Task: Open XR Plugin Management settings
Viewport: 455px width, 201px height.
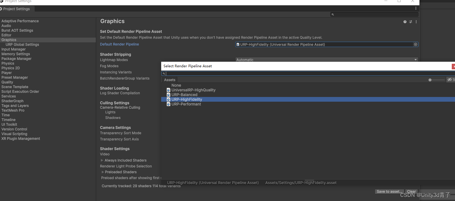Action: (21, 138)
